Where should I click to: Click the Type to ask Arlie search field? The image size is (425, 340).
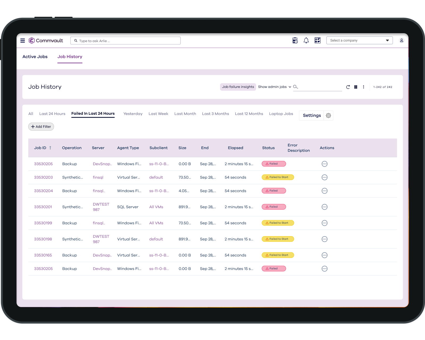tap(125, 41)
